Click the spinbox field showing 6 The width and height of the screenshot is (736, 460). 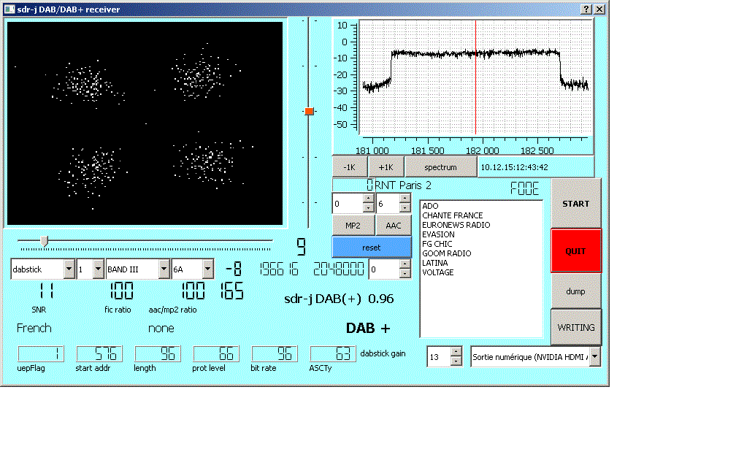click(388, 204)
